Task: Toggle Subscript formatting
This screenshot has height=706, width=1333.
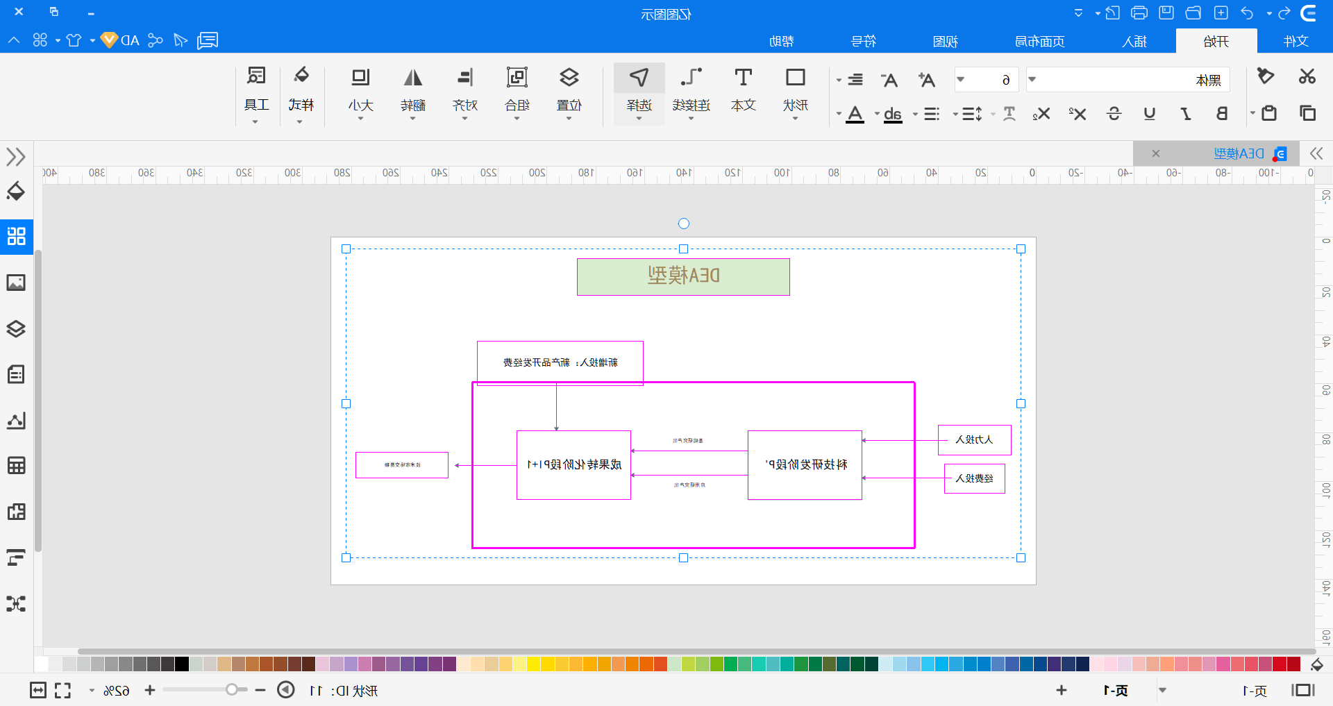Action: click(x=1041, y=114)
